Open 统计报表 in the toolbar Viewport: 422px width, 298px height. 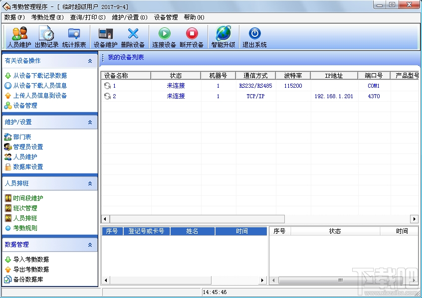pyautogui.click(x=74, y=34)
